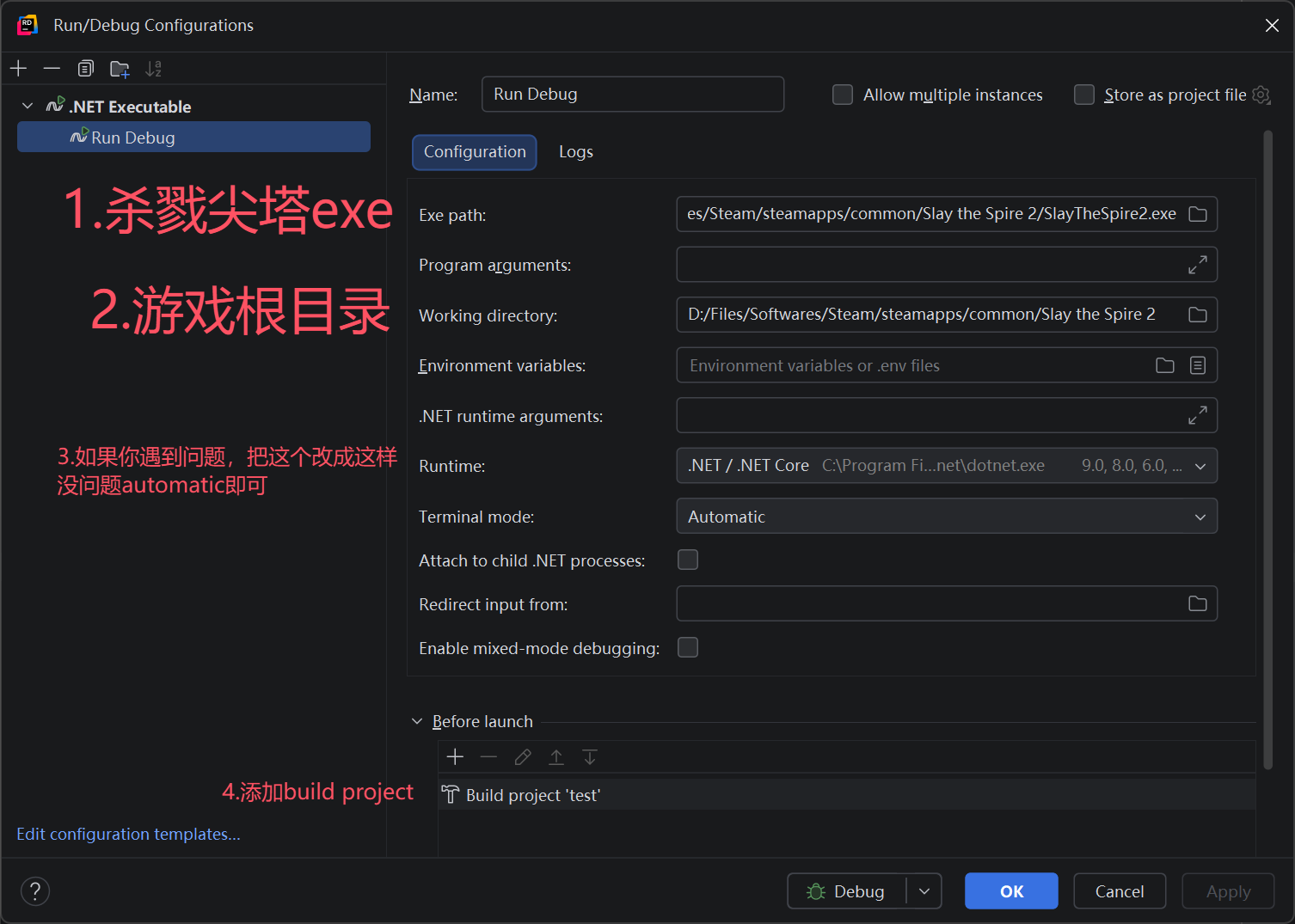Image resolution: width=1295 pixels, height=924 pixels.
Task: Collapse the .NET Executable tree node
Action: [x=28, y=106]
